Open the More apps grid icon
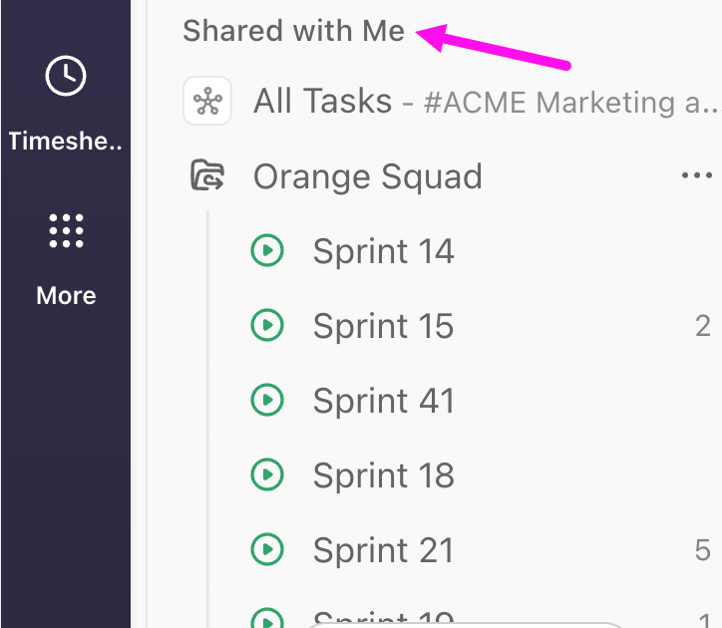The height and width of the screenshot is (628, 722). 66,230
